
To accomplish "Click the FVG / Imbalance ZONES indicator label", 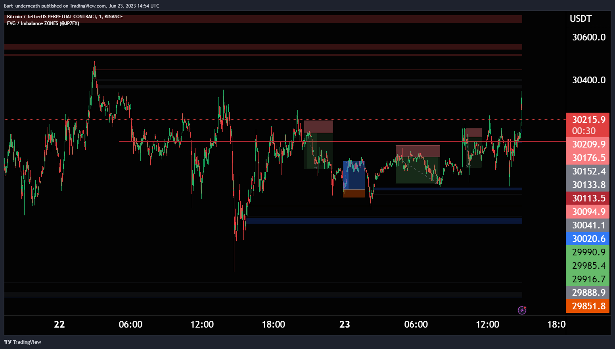I will click(43, 23).
